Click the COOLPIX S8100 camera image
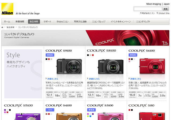 pos(111,67)
